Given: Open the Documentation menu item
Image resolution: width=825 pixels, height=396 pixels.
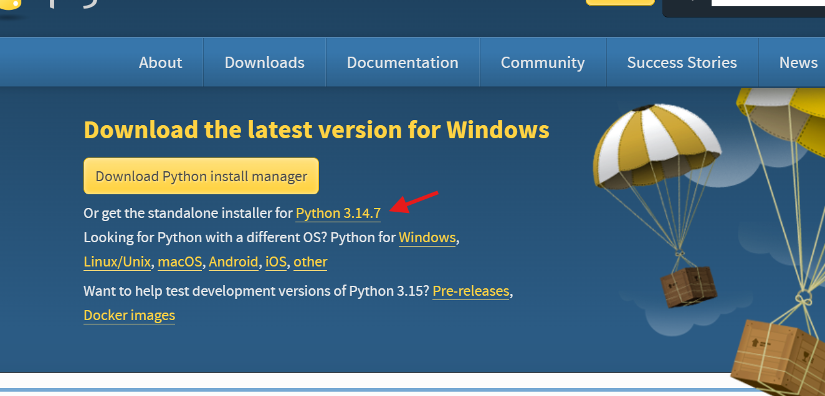Looking at the screenshot, I should pyautogui.click(x=403, y=62).
